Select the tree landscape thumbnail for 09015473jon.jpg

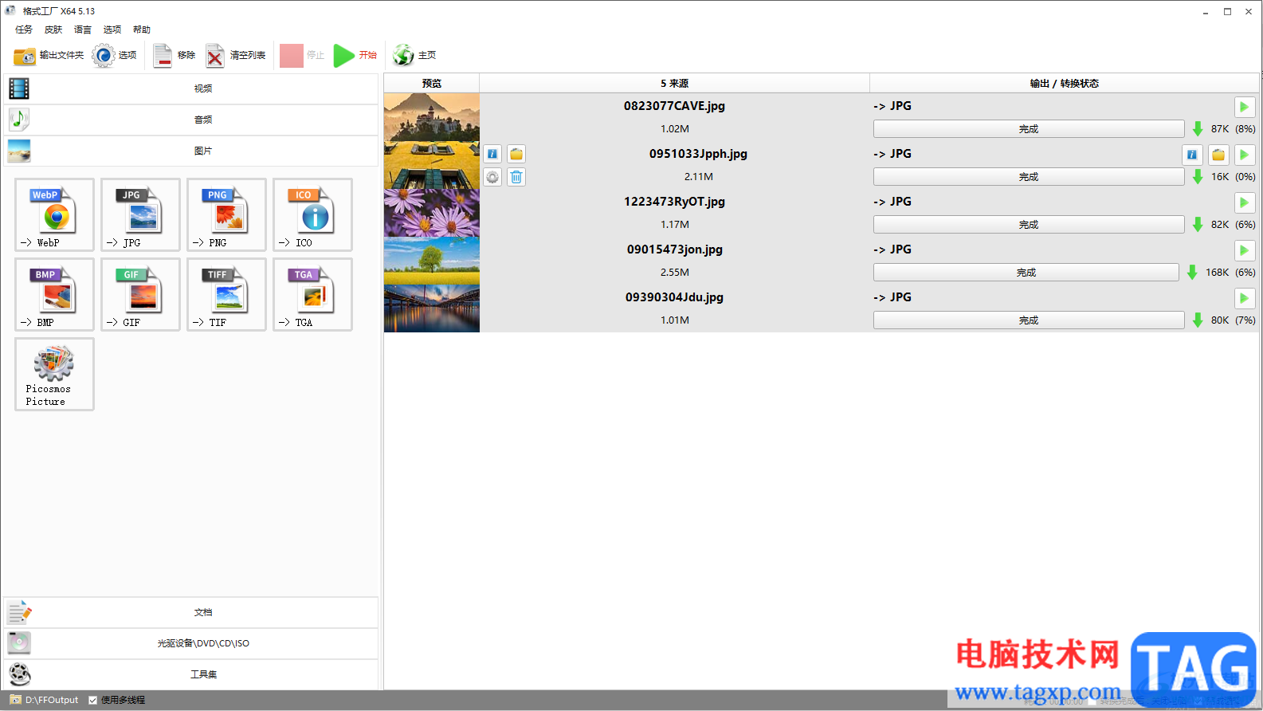click(432, 261)
